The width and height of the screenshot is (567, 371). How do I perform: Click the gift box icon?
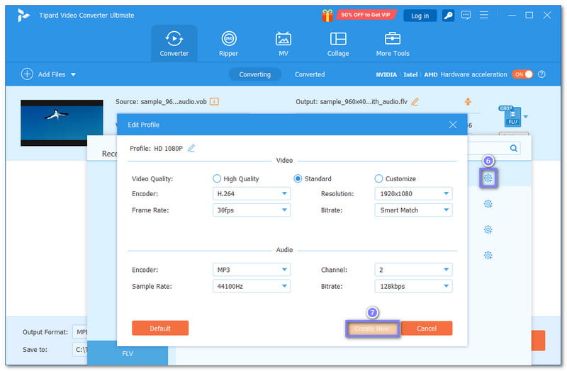click(x=327, y=16)
